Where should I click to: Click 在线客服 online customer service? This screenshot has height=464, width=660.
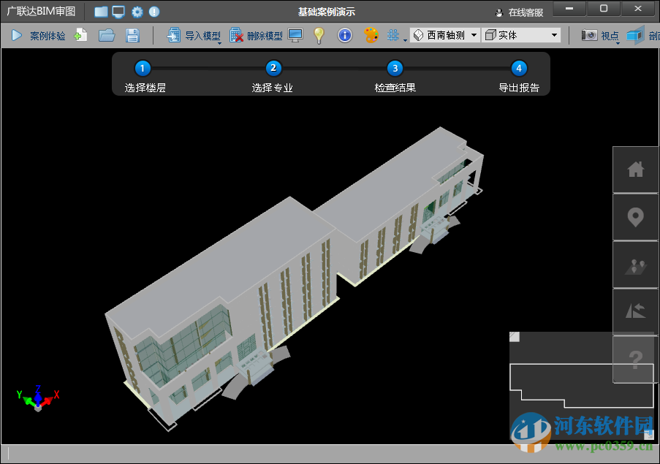tap(526, 11)
